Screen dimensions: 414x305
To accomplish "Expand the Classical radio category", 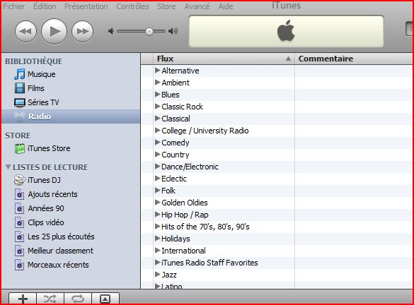I will coord(158,119).
